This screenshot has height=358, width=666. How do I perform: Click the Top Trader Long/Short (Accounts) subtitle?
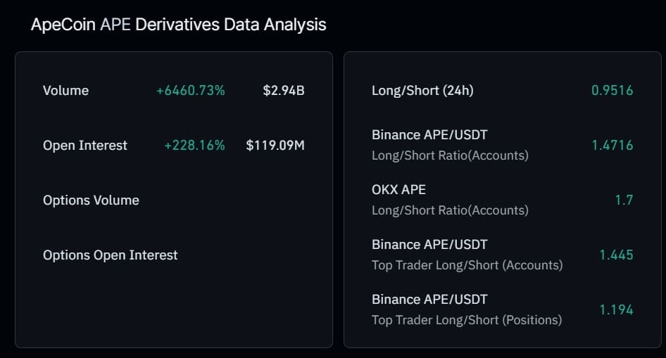(x=467, y=265)
